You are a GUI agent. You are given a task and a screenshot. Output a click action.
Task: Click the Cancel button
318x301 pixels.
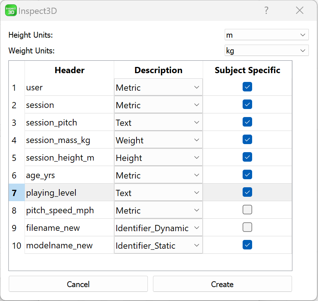(78, 284)
